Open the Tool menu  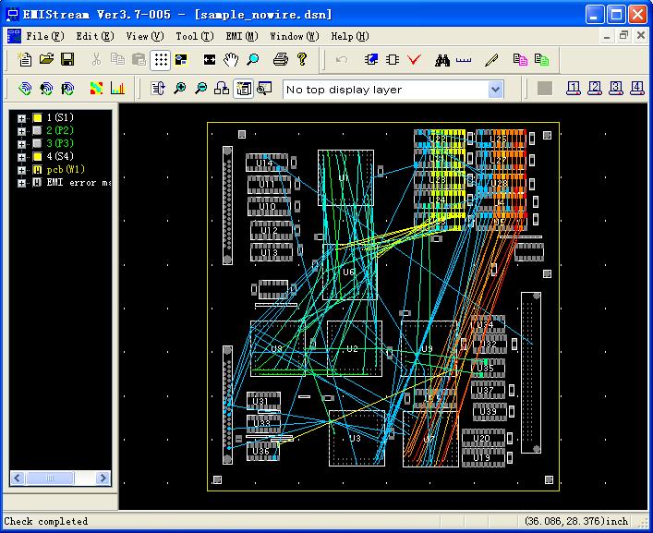193,36
